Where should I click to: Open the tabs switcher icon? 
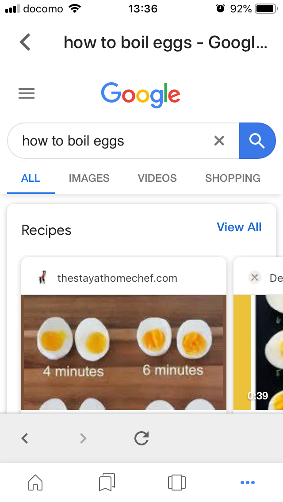[177, 482]
